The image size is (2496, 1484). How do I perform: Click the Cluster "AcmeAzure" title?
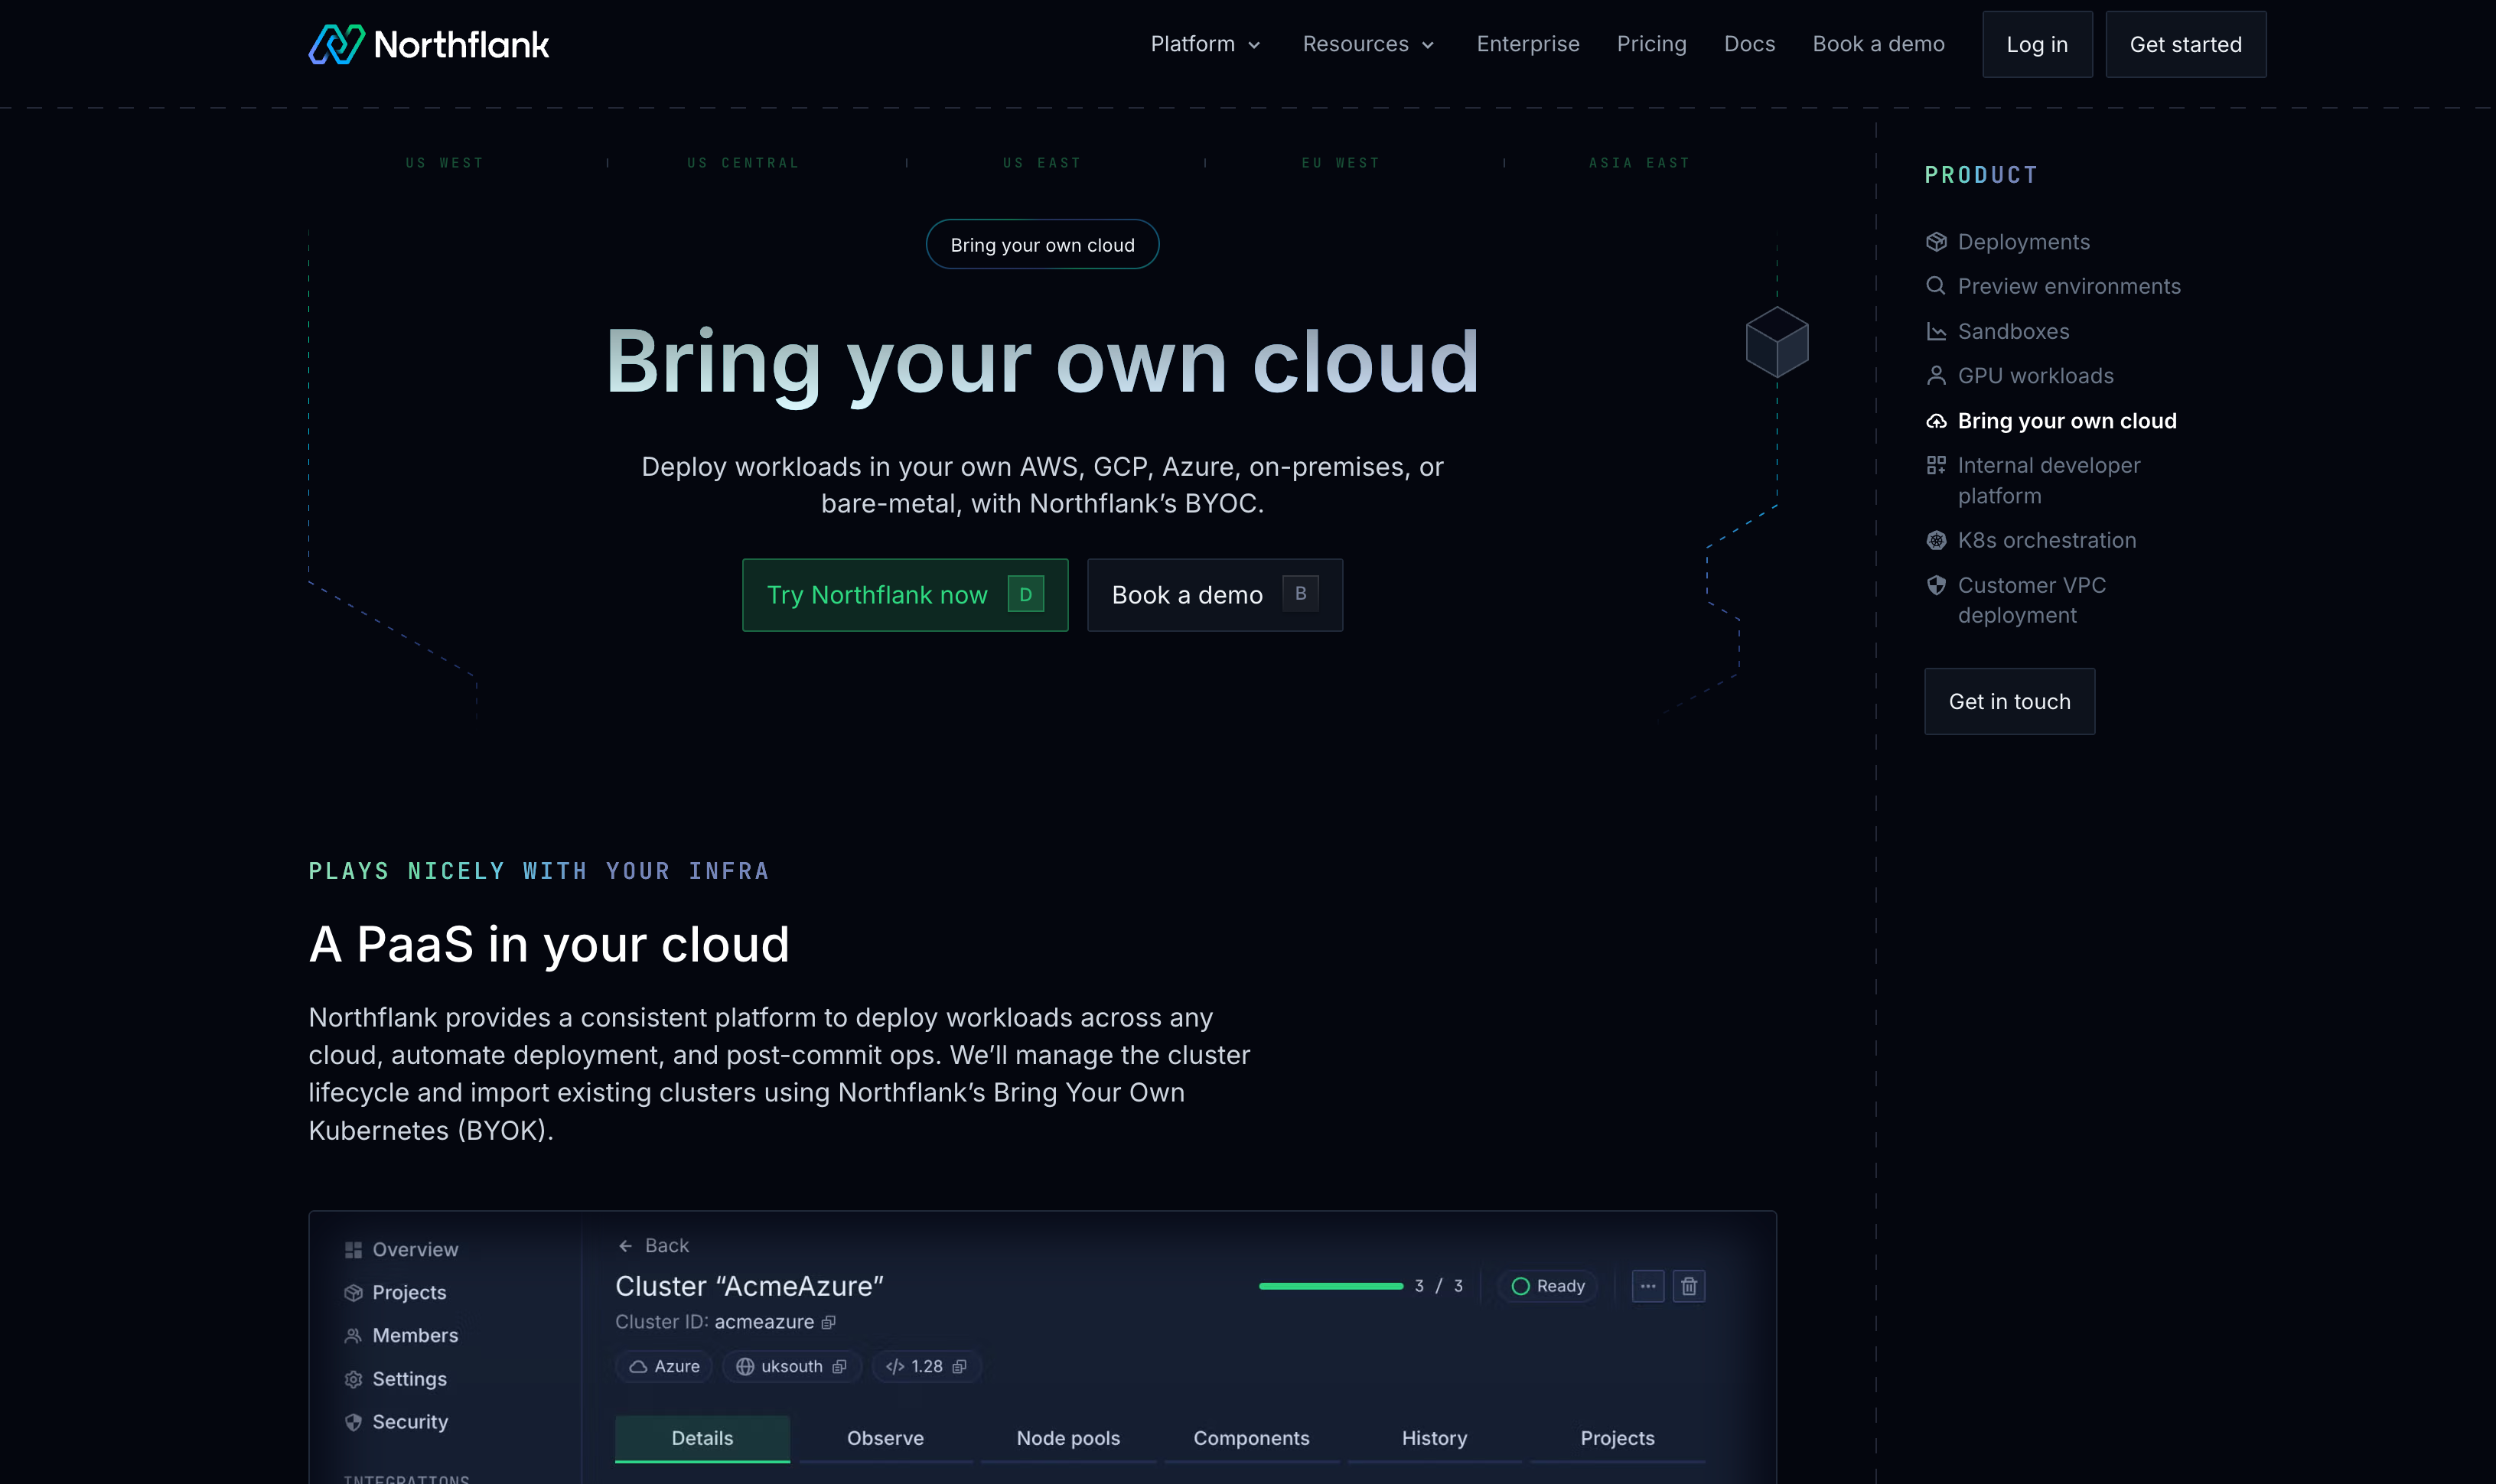(749, 1287)
